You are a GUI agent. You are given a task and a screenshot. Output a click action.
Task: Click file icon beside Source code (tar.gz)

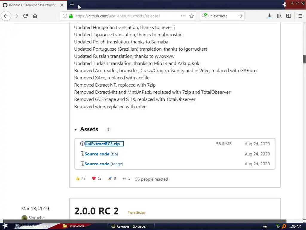[x=82, y=164]
